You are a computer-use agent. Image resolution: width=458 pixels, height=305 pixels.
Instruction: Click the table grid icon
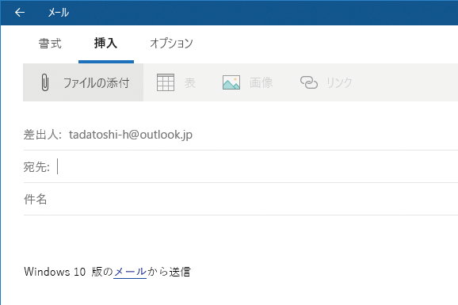click(166, 82)
